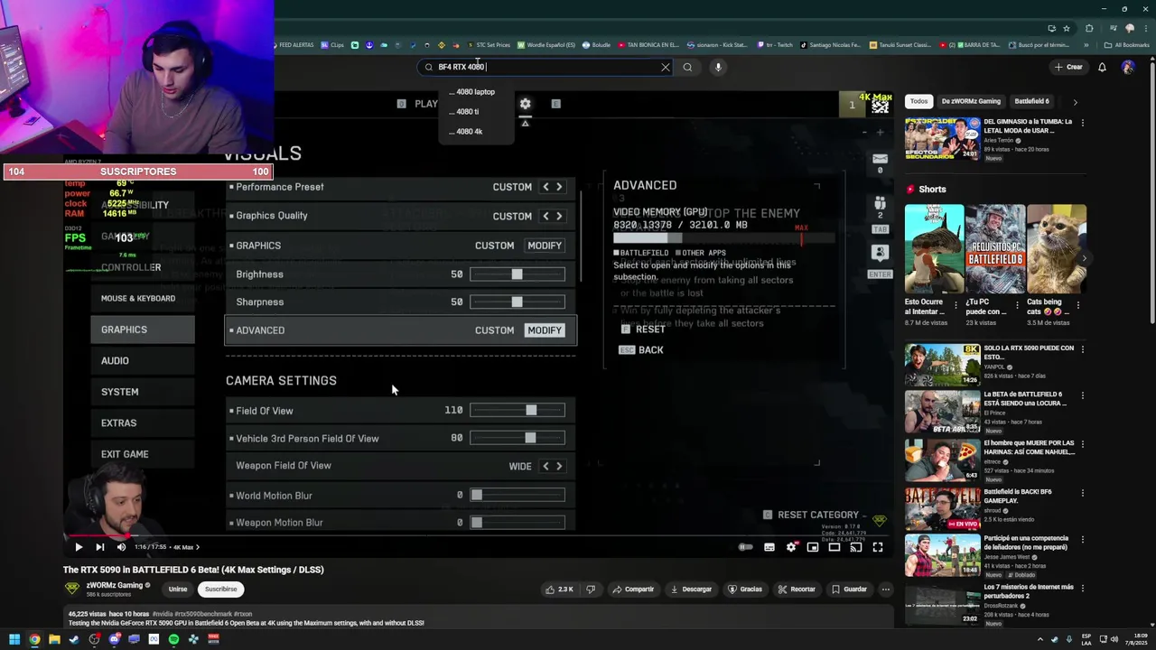Show more filter chips arrow
This screenshot has width=1156, height=650.
1075,102
